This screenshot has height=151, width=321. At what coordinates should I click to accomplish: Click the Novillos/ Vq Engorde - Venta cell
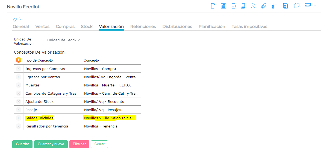[111, 77]
